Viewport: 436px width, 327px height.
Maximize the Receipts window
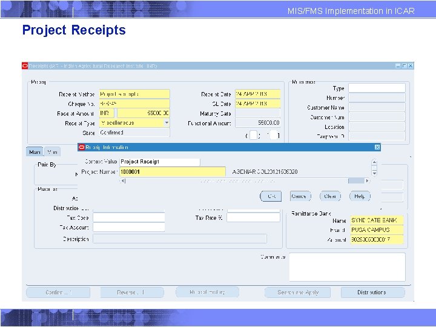tap(405, 66)
